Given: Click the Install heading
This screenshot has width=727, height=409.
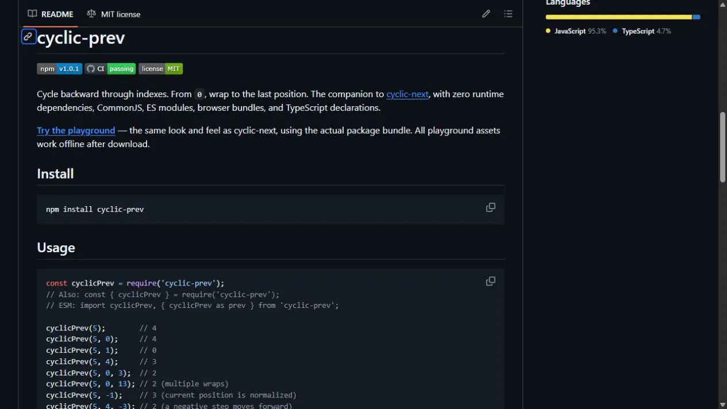Looking at the screenshot, I should click(x=55, y=173).
